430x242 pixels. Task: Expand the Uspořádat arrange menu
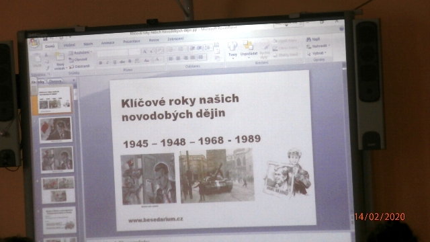(249, 49)
